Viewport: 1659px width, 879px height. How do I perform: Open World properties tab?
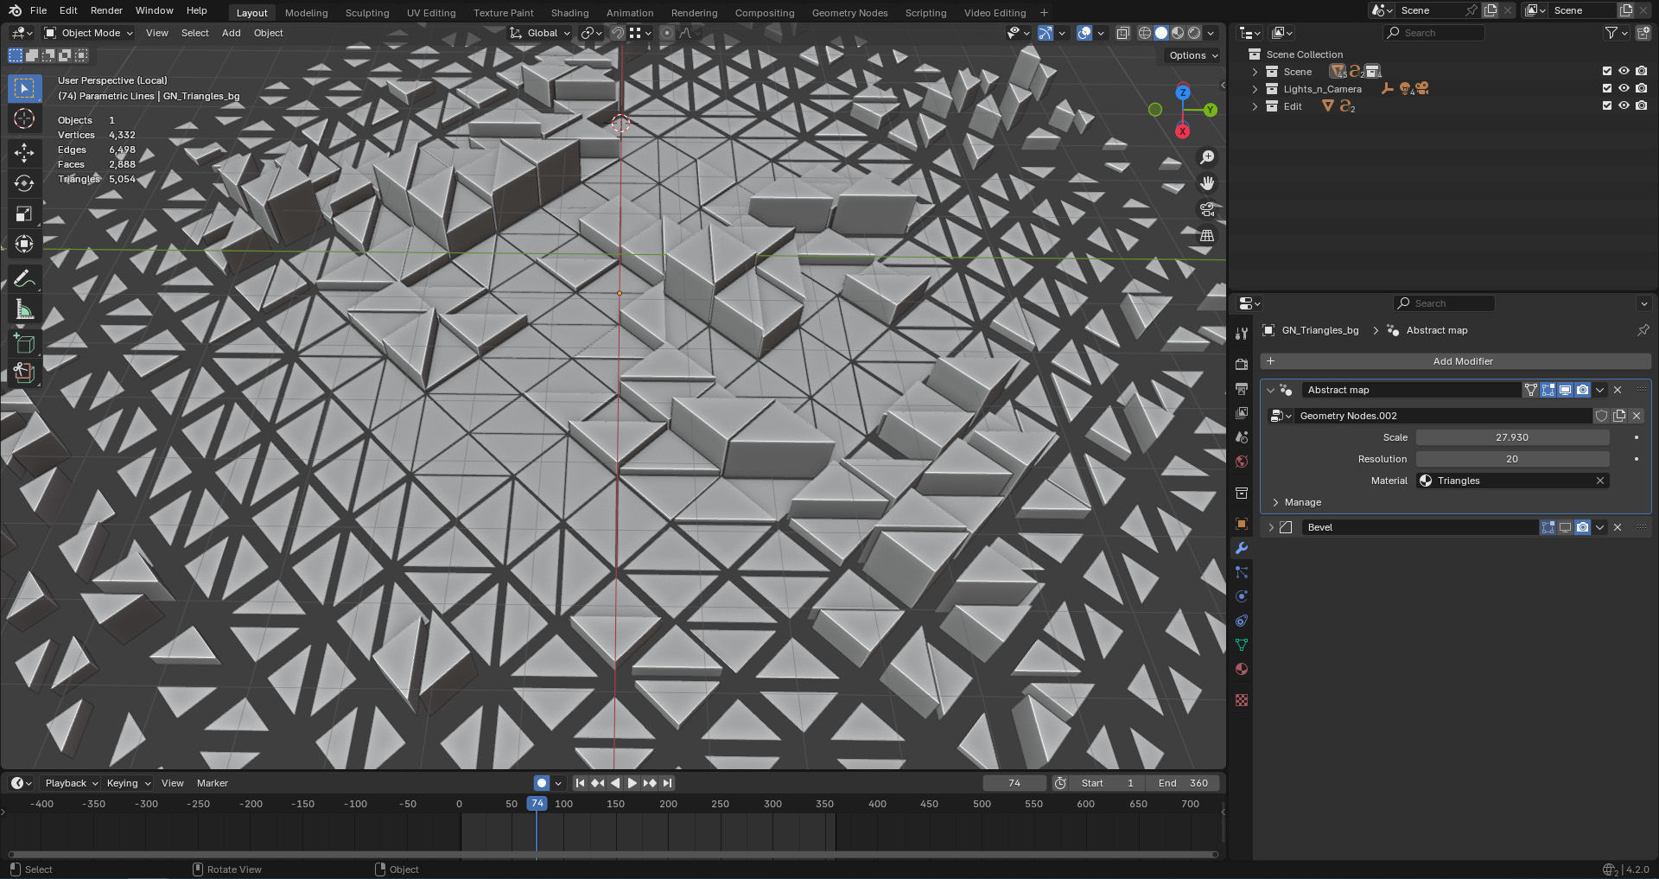[x=1242, y=462]
